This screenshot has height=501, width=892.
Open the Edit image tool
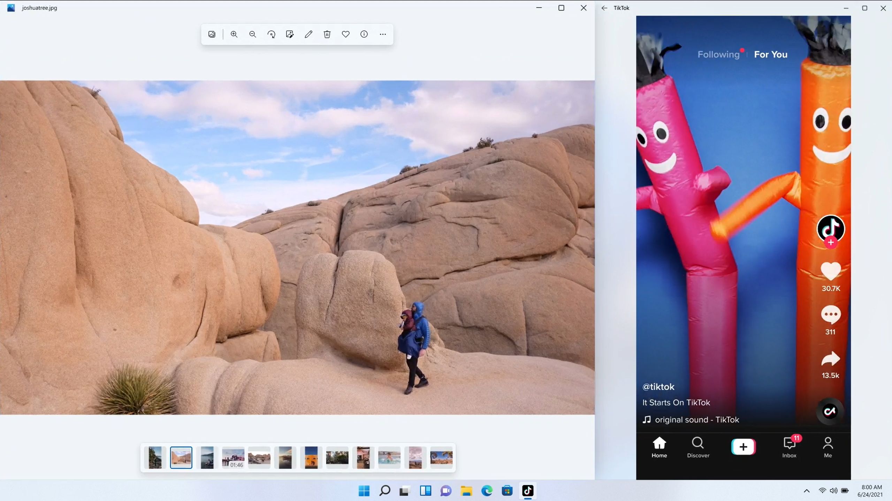click(290, 34)
